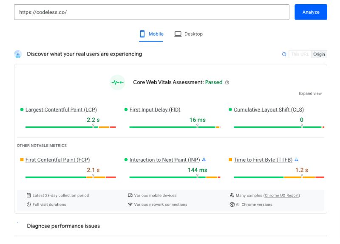The image size is (340, 244).
Task: Click the experimental flask icon next to INP
Action: coord(204,160)
